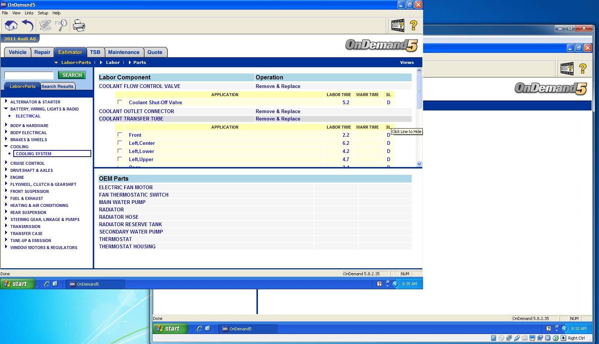Click the hard disk indicator in VM status bar
The height and width of the screenshot is (344, 599).
pos(494,338)
